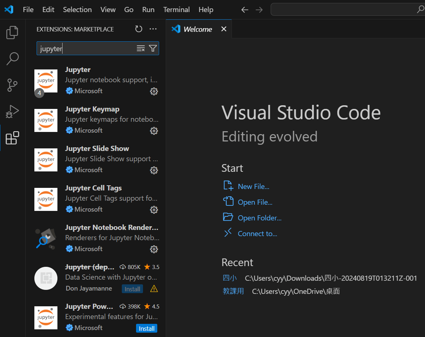425x337 pixels.
Task: Select the Welcome editor tab
Action: tap(199, 29)
